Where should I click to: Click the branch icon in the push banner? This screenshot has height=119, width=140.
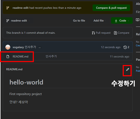[x=8, y=8]
